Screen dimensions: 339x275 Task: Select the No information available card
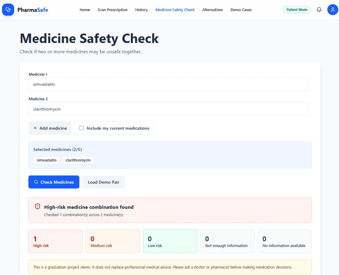coord(284,241)
